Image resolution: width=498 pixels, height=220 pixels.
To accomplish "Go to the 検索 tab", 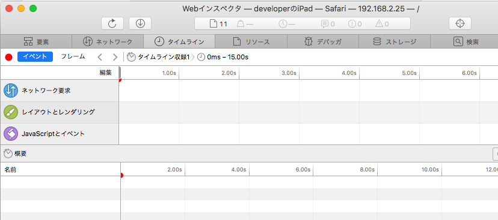I will (464, 41).
